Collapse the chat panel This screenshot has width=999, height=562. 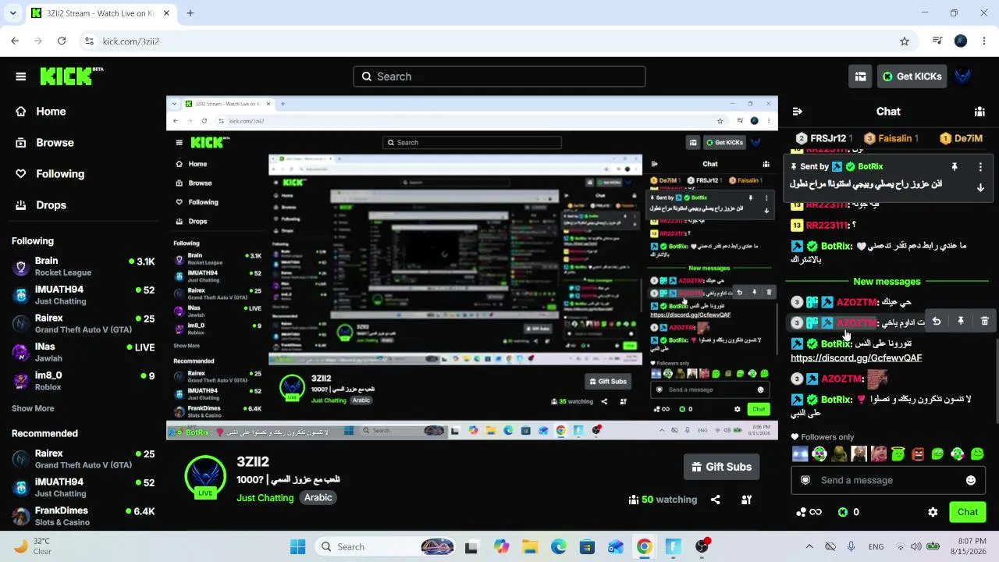[797, 112]
